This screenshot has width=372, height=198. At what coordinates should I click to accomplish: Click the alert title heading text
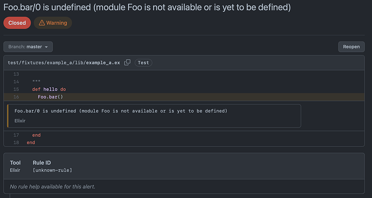(x=147, y=8)
